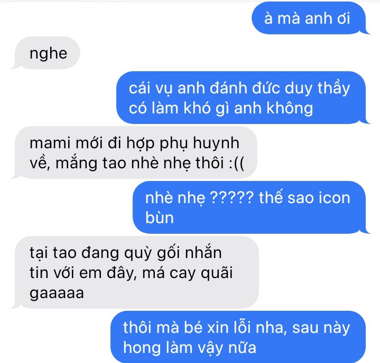
Task: Click the line 'tin với em đây, má cay quãi'
Action: pos(131,273)
